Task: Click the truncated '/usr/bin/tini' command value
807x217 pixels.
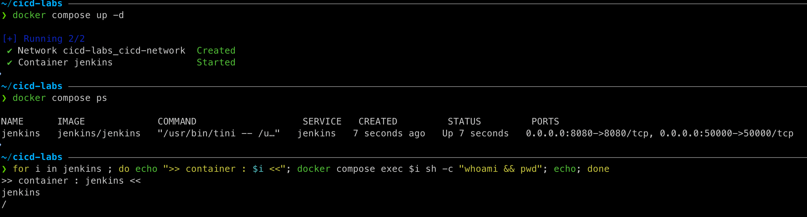Action: click(219, 133)
